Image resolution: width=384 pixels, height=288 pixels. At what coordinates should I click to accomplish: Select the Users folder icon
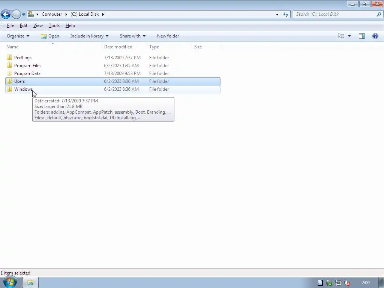click(x=9, y=81)
